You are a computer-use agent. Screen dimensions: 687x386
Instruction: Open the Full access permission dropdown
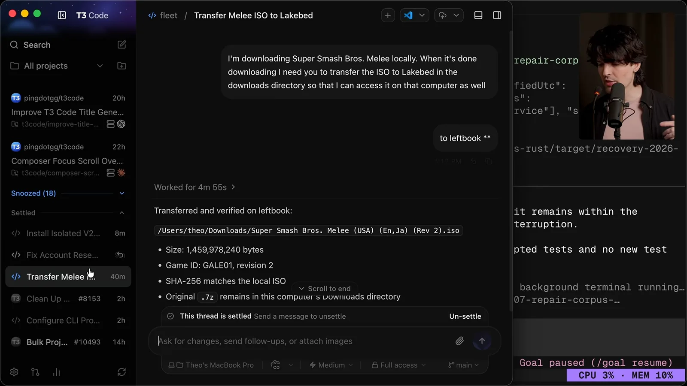click(x=398, y=365)
